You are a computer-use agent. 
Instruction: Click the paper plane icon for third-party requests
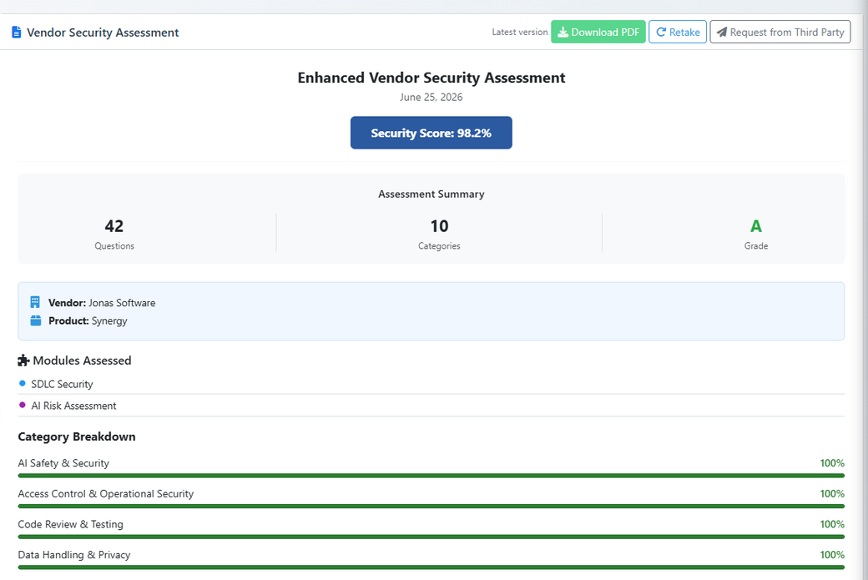coord(722,32)
